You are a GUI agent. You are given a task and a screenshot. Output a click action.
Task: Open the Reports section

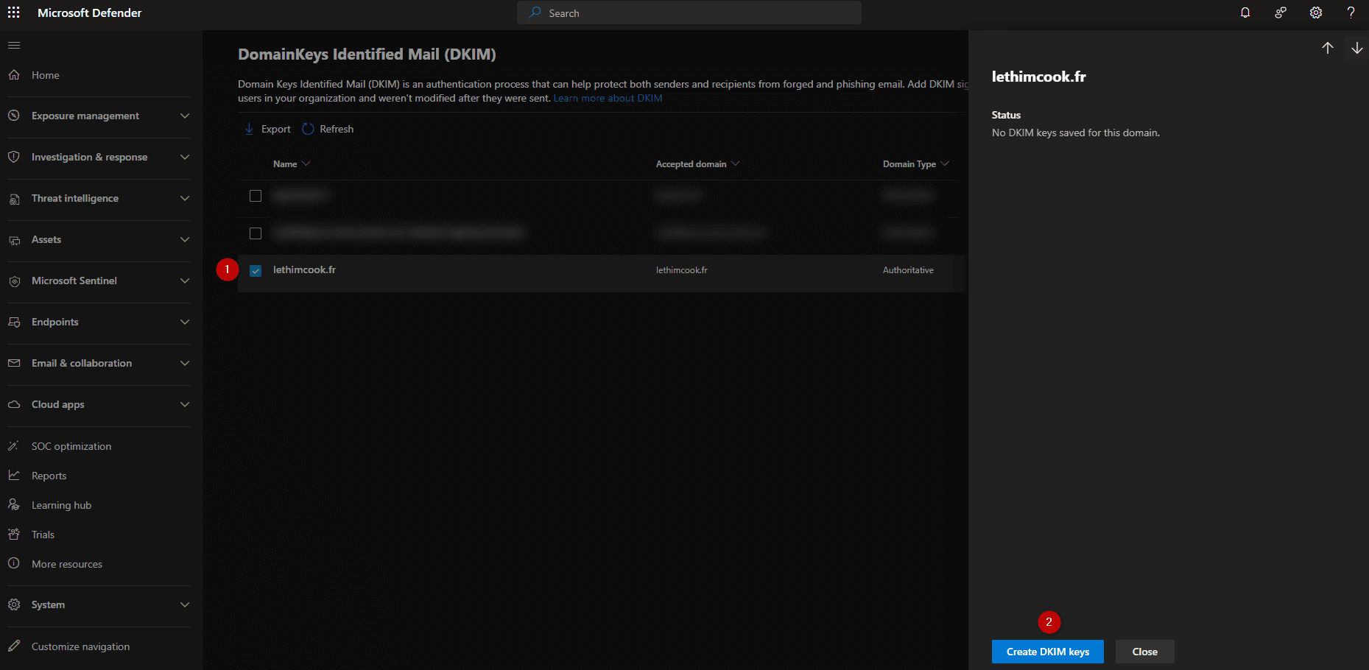pos(48,475)
